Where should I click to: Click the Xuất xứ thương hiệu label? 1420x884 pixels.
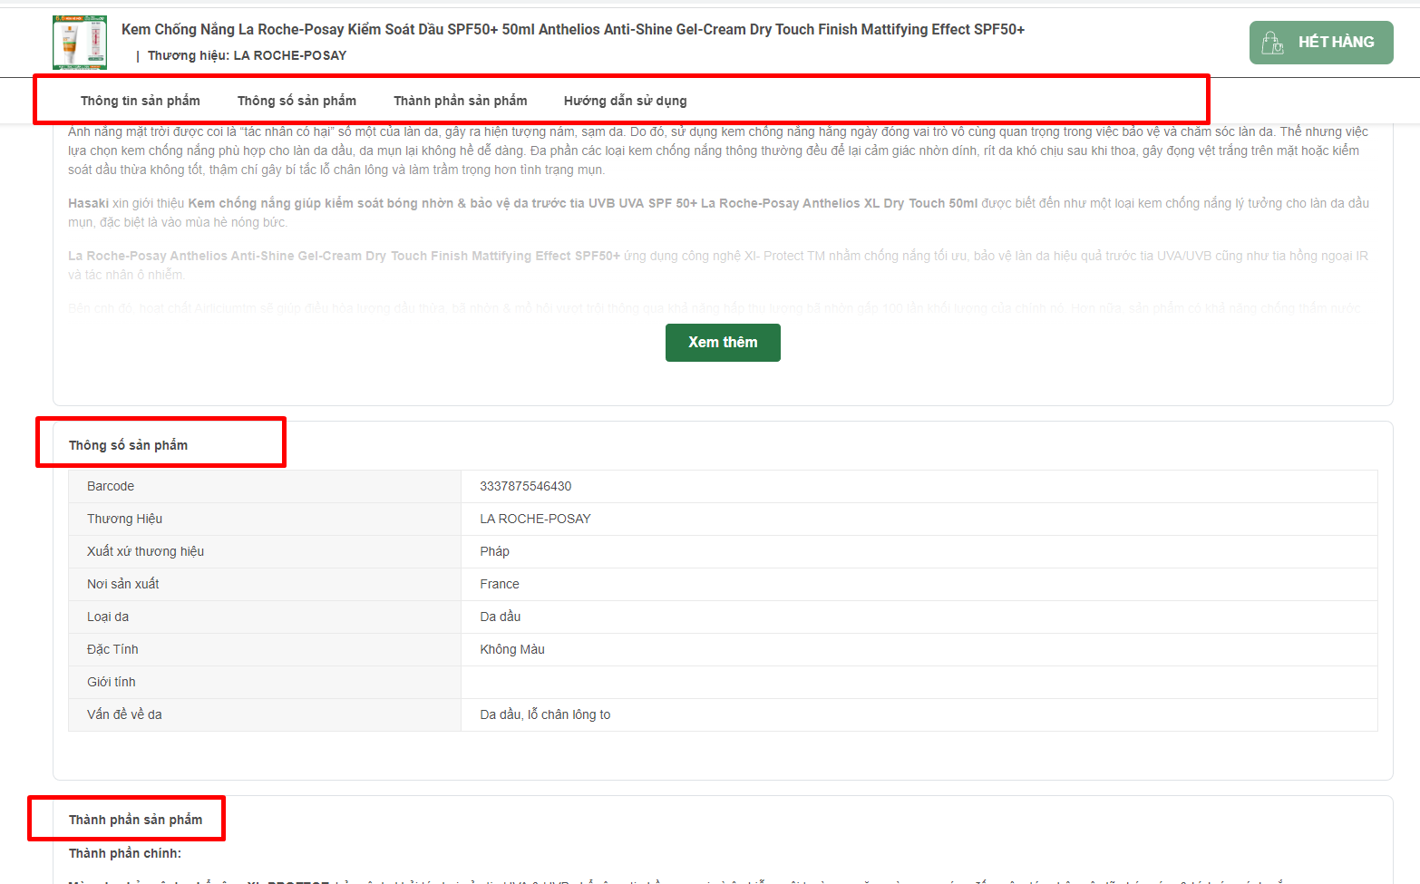click(x=146, y=551)
